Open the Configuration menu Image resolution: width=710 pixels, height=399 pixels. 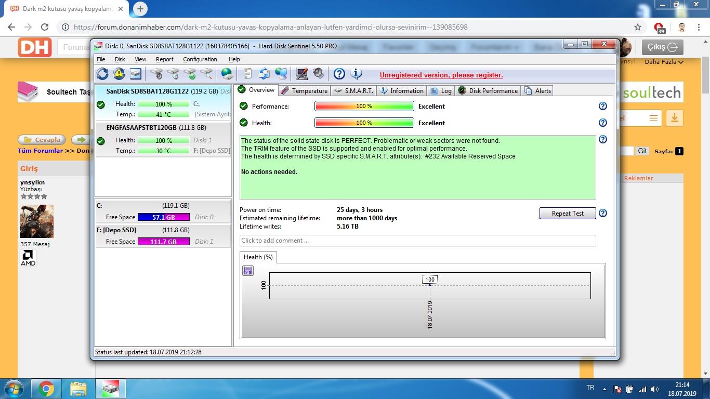200,59
